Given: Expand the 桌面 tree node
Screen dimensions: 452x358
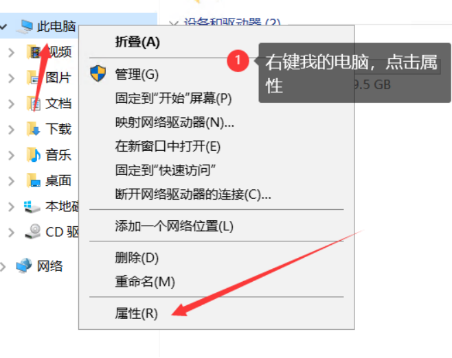Looking at the screenshot, I should (x=11, y=181).
